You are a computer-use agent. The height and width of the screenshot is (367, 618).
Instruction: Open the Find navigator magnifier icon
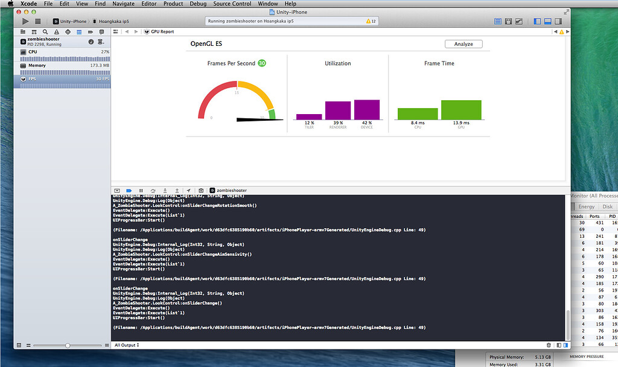[45, 31]
